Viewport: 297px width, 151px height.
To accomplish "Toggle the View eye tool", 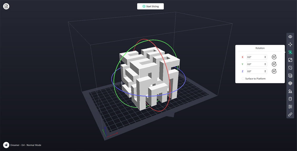I will click(x=290, y=37).
